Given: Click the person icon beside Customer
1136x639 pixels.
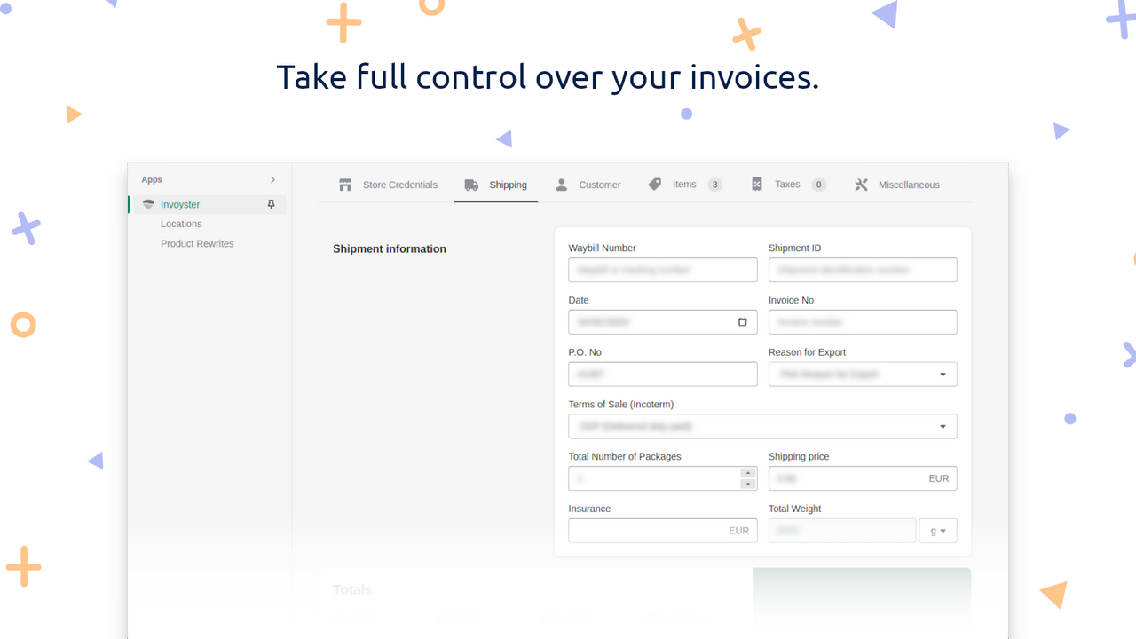Looking at the screenshot, I should [x=561, y=185].
